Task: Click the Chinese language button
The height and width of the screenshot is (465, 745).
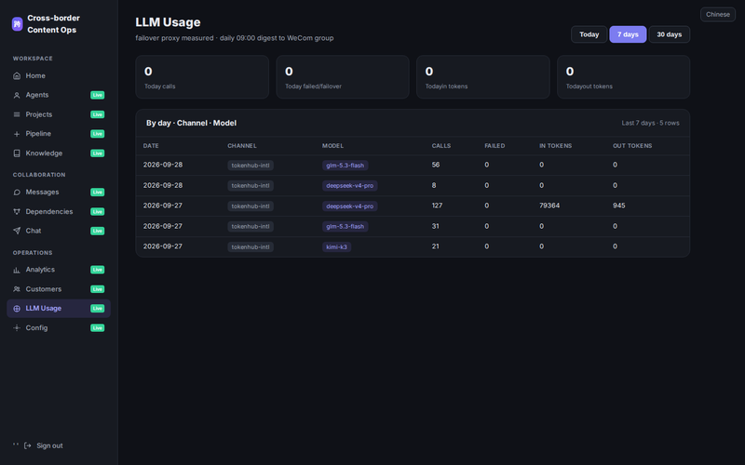Action: 717,14
